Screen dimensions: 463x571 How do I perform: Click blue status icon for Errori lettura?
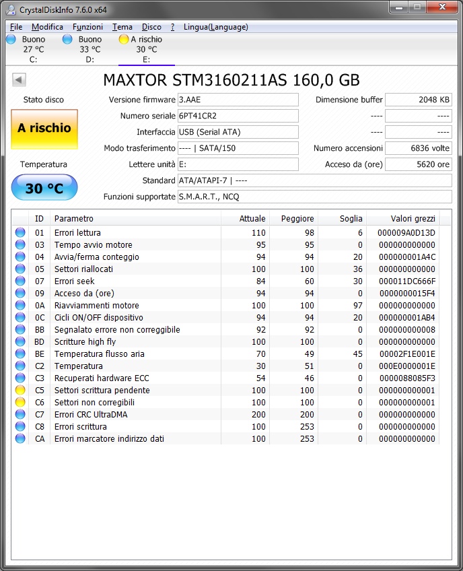click(20, 233)
